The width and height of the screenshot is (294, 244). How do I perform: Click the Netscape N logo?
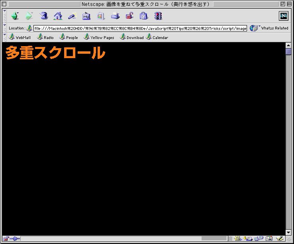click(284, 16)
